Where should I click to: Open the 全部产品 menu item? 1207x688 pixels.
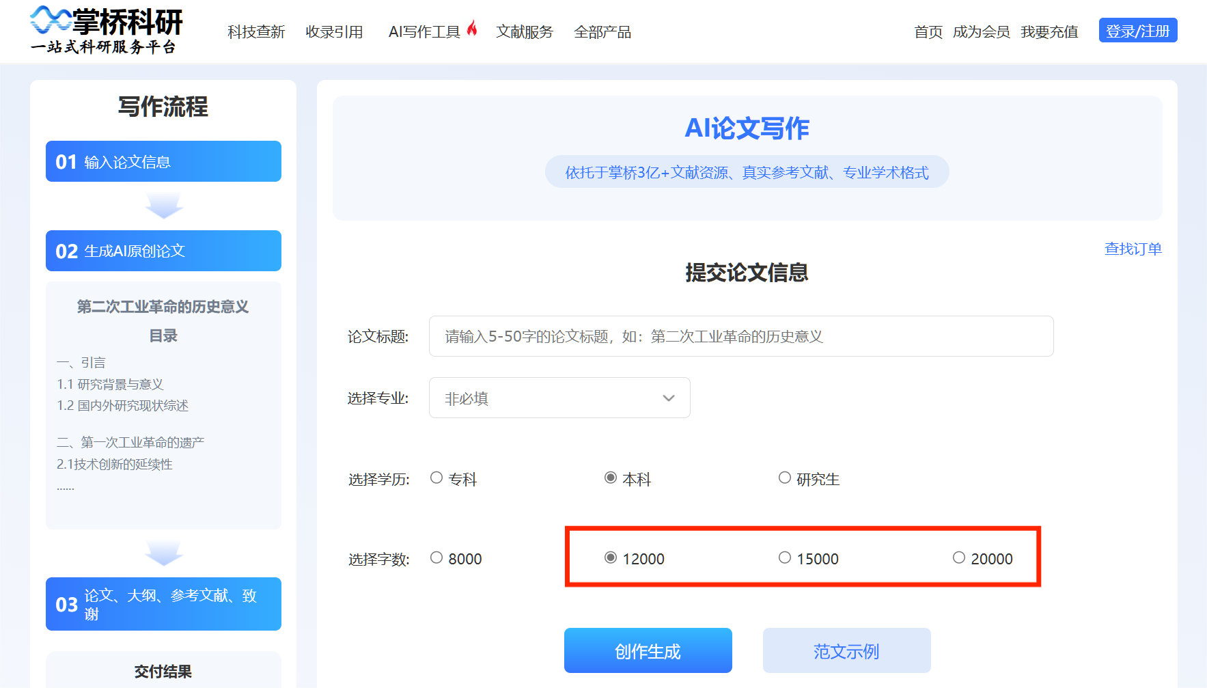click(x=602, y=32)
